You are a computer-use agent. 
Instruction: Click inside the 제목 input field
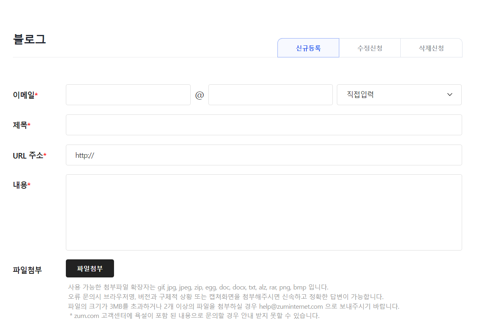click(264, 125)
